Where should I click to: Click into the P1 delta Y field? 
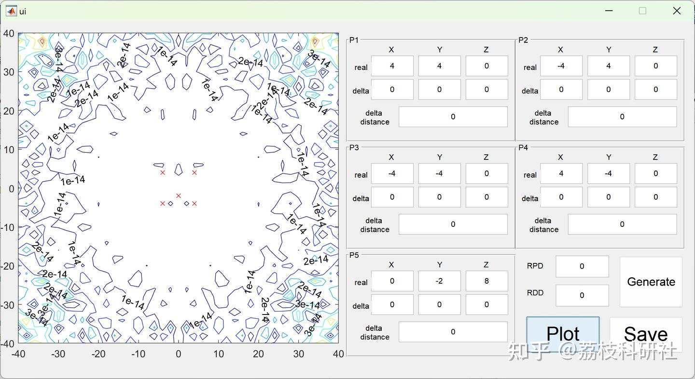pos(439,90)
